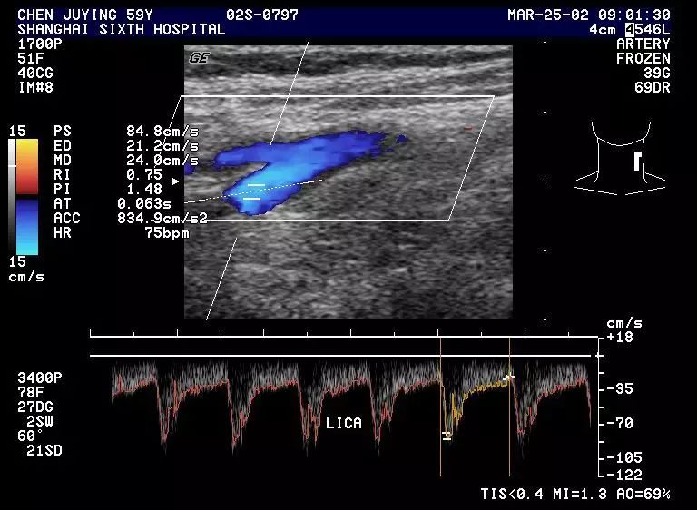
Task: Click the MI=1.3 mechanical index readout
Action: coord(580,494)
